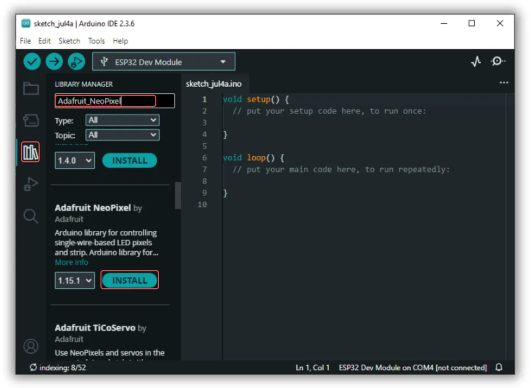Select the sketch_jul4a.ino tab

coord(214,84)
